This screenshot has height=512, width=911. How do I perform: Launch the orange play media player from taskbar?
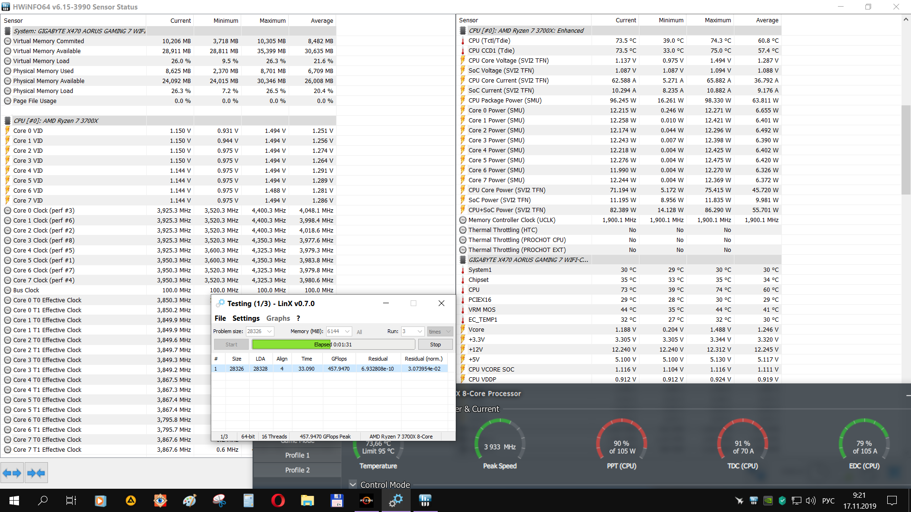[x=100, y=501]
